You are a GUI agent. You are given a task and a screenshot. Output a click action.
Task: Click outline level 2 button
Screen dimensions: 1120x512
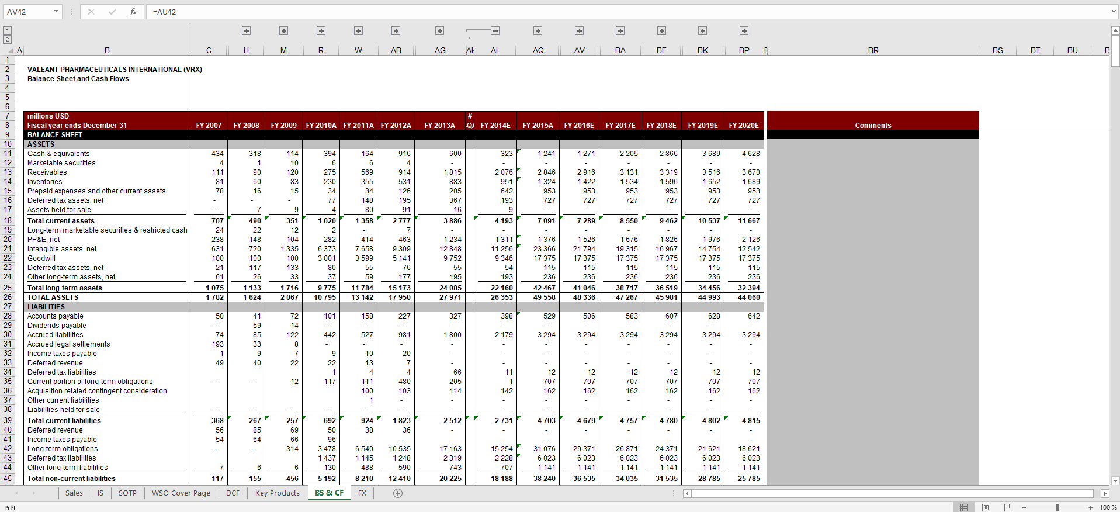point(7,40)
